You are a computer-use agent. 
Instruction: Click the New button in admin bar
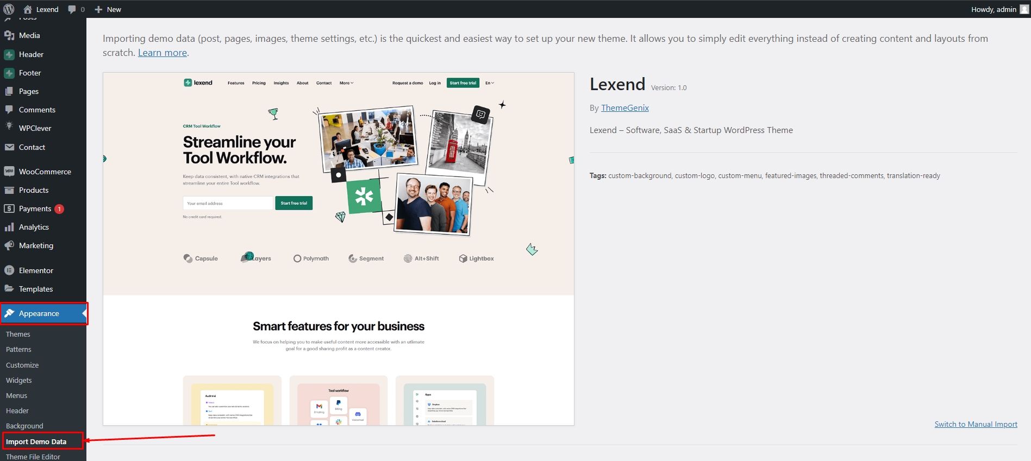(x=108, y=9)
